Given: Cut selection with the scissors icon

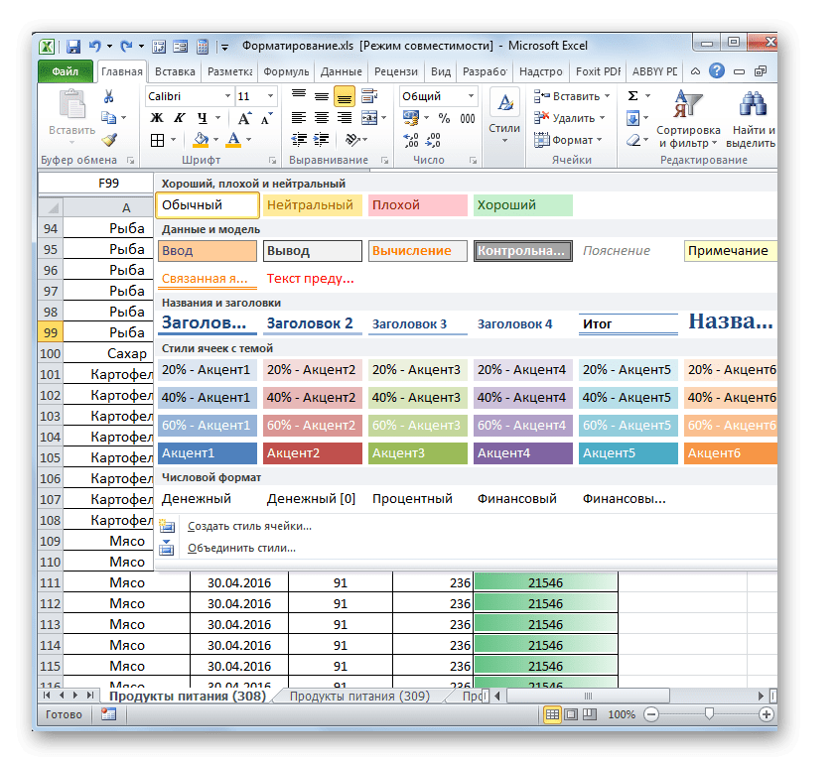Looking at the screenshot, I should pyautogui.click(x=108, y=96).
